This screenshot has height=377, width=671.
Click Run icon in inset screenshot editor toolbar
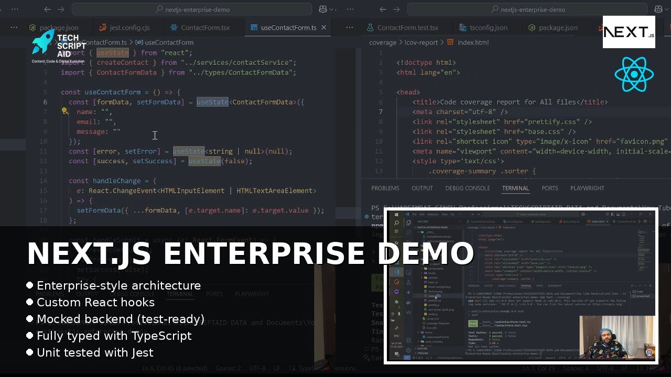[641, 221]
